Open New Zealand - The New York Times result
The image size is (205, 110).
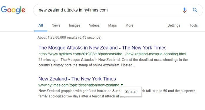[x=77, y=79]
